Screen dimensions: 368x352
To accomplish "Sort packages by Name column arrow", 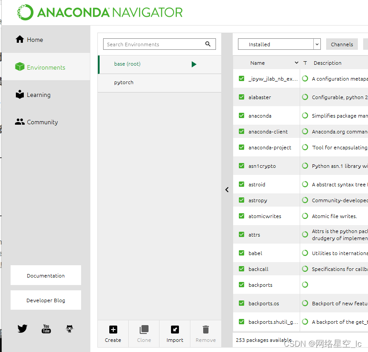I will tap(297, 63).
